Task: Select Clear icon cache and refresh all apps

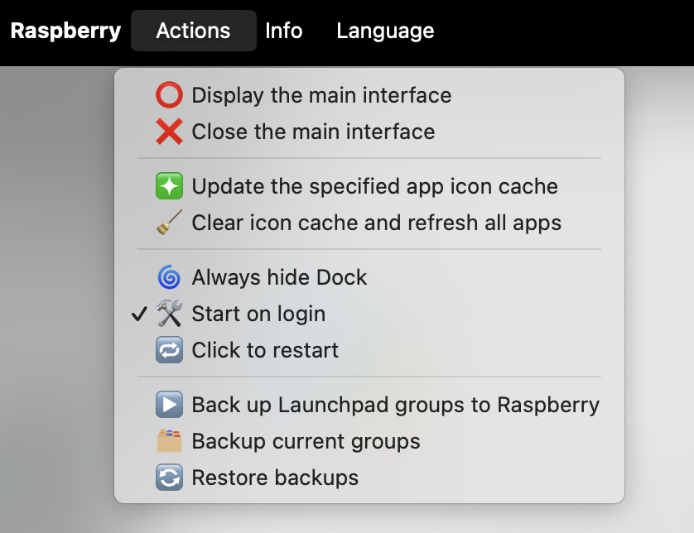Action: click(x=376, y=223)
